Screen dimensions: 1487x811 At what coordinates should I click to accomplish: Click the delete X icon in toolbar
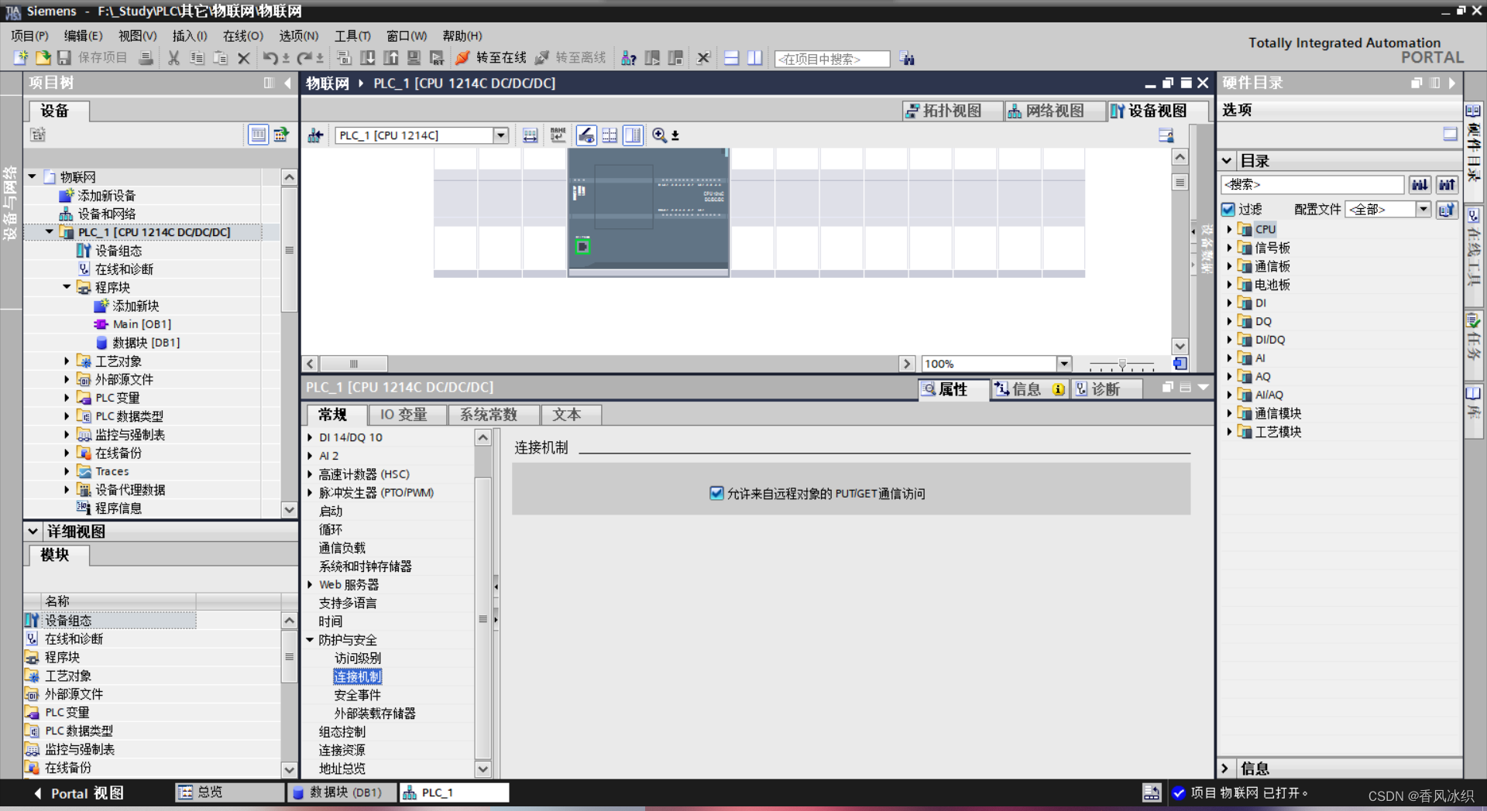pos(243,58)
